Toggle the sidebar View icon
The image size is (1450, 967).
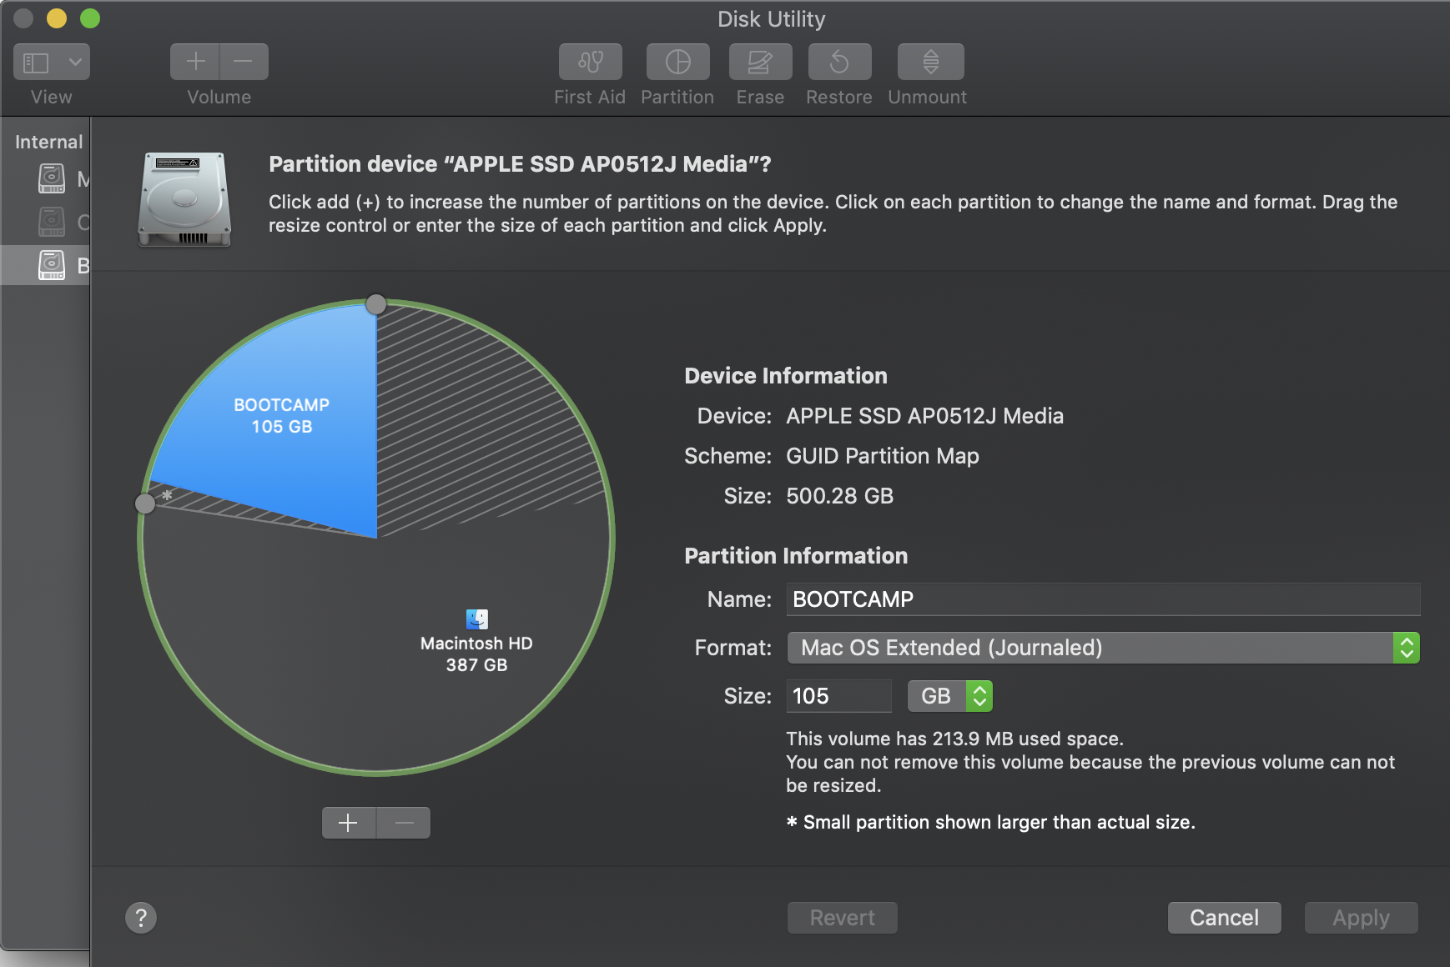click(36, 62)
